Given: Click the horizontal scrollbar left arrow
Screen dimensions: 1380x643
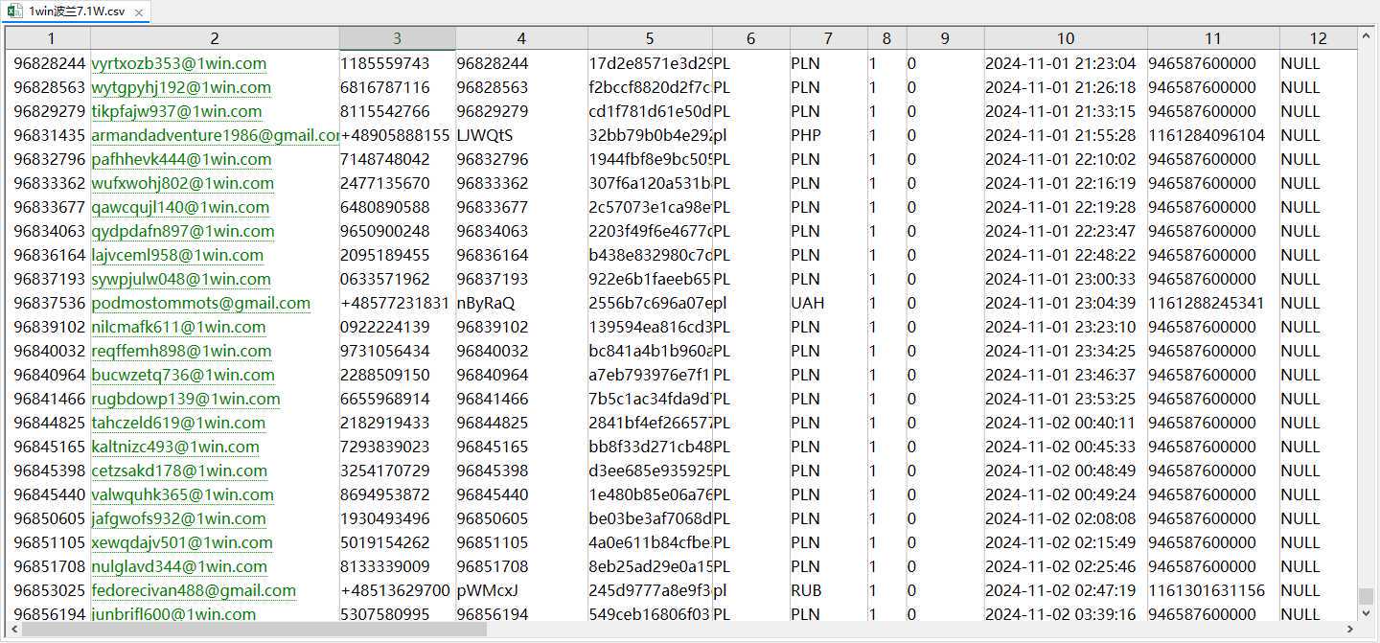Looking at the screenshot, I should pos(13,630).
